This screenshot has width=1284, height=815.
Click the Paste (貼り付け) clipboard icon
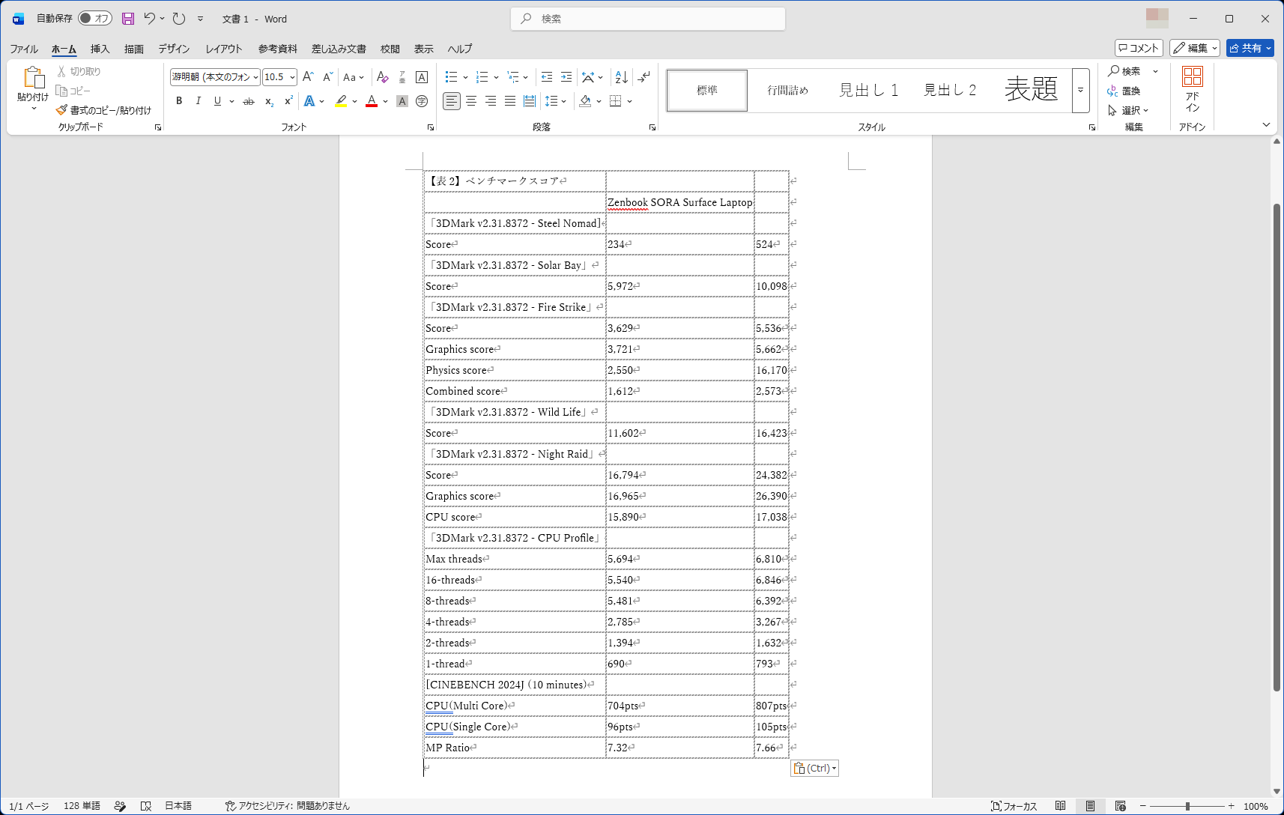pyautogui.click(x=33, y=78)
